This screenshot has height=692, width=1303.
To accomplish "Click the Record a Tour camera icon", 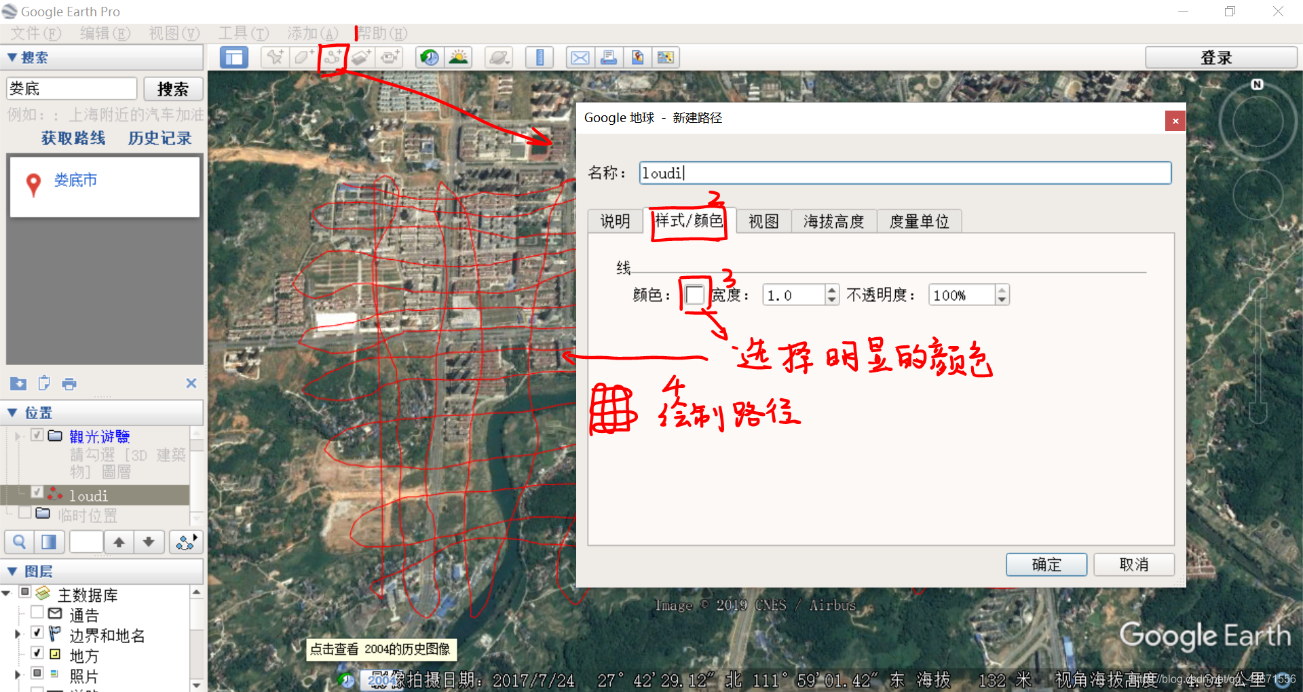I will (390, 58).
